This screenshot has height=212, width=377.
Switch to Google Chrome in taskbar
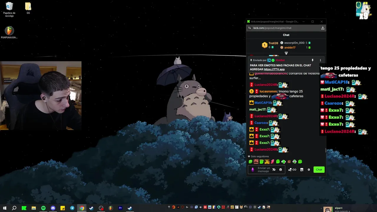(82, 208)
